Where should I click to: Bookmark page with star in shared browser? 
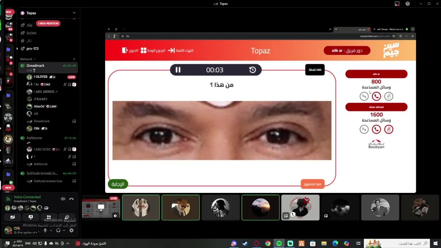pos(122,36)
